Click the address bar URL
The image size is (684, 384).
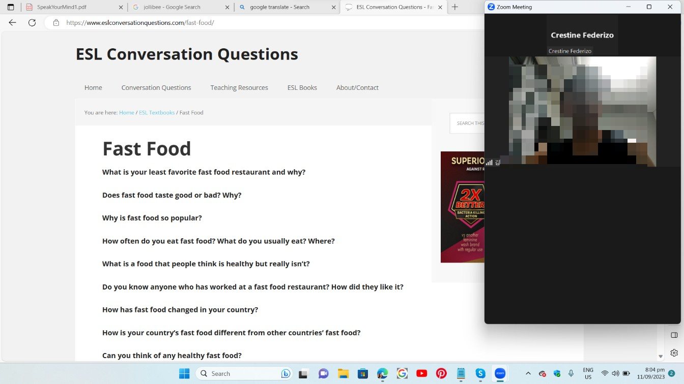[140, 22]
